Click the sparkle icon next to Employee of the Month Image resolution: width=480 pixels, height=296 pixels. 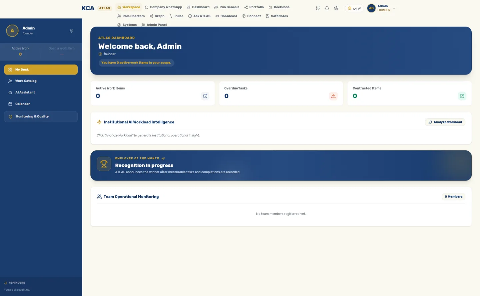[163, 158]
